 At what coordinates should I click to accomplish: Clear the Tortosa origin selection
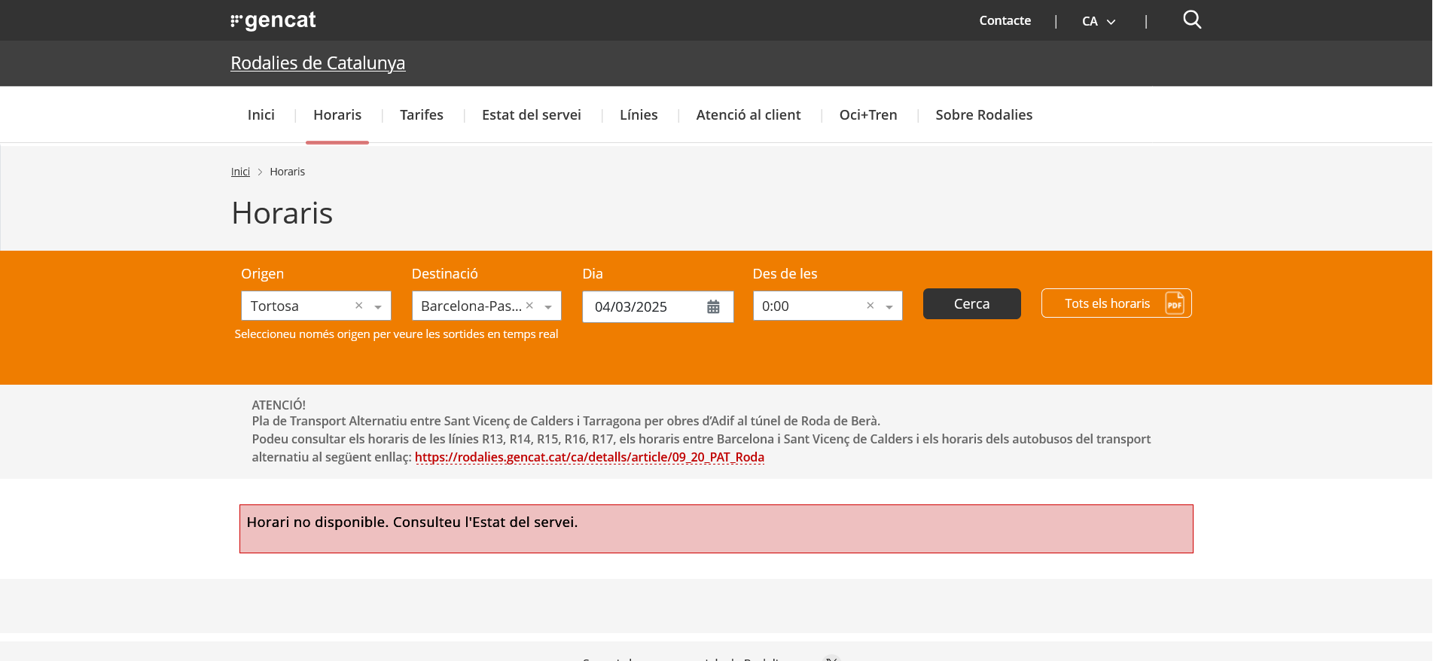tap(359, 306)
